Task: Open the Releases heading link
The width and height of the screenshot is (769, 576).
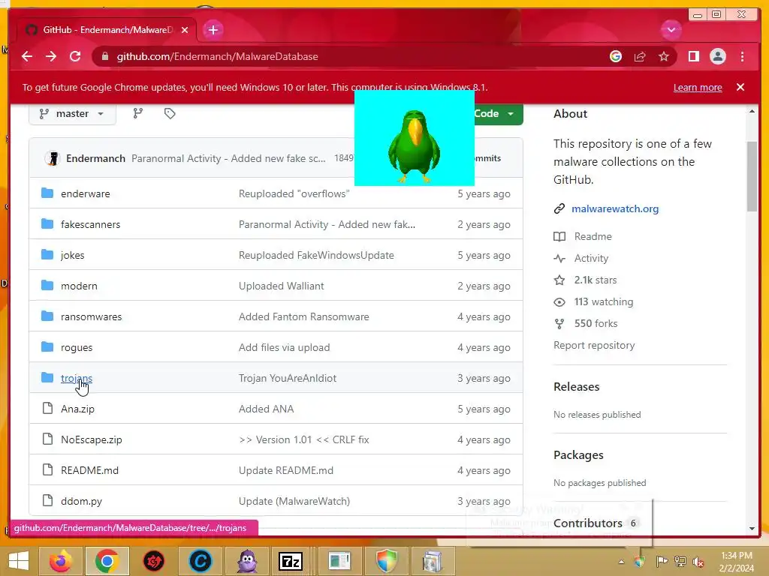Action: (576, 387)
